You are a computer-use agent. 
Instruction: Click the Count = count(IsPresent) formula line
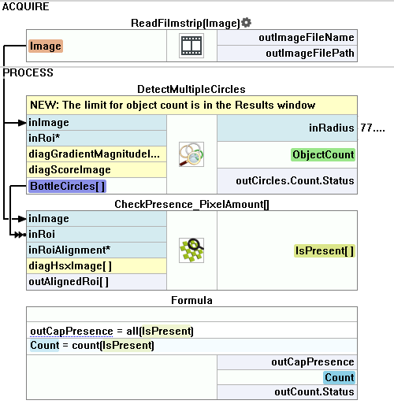(191, 346)
